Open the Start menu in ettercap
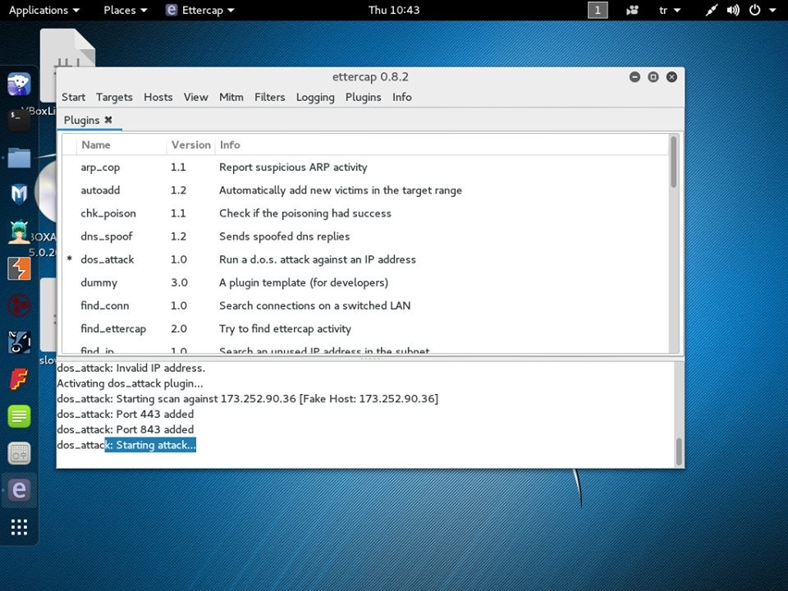788x591 pixels. pyautogui.click(x=73, y=97)
